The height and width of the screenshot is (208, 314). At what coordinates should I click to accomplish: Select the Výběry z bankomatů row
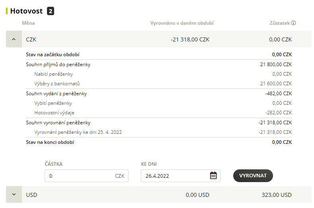pos(159,84)
